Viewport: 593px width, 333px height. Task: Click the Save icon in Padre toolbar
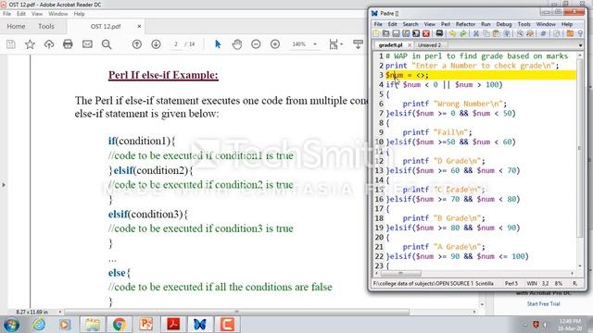(x=396, y=33)
